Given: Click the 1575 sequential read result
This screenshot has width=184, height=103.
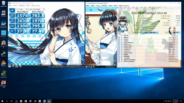Looking at the screenshot, I should coord(22,16).
